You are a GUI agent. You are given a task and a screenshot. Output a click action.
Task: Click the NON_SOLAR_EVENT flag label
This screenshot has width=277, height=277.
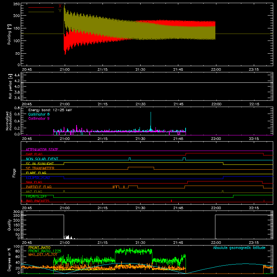point(42,159)
